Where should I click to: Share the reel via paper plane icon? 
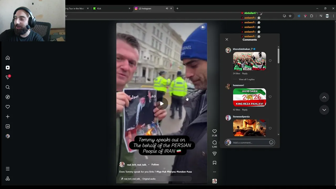point(214,154)
